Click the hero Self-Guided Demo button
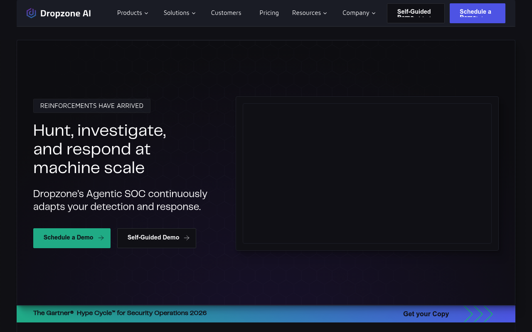The width and height of the screenshot is (532, 332). (x=157, y=238)
